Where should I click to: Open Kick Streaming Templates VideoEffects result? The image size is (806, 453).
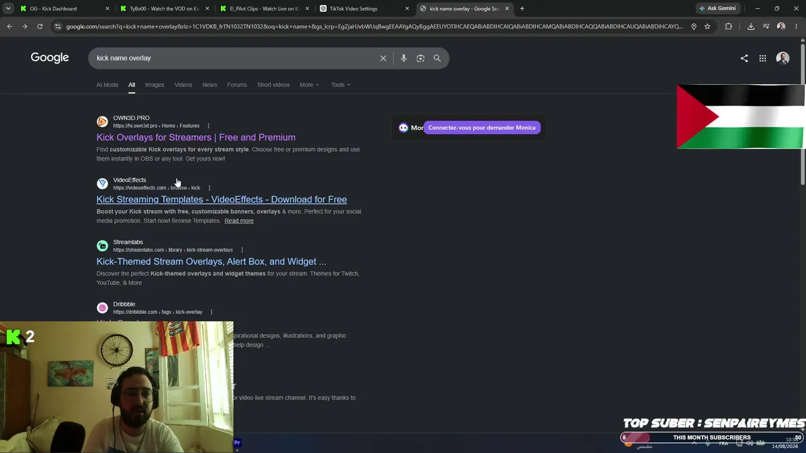click(x=222, y=199)
